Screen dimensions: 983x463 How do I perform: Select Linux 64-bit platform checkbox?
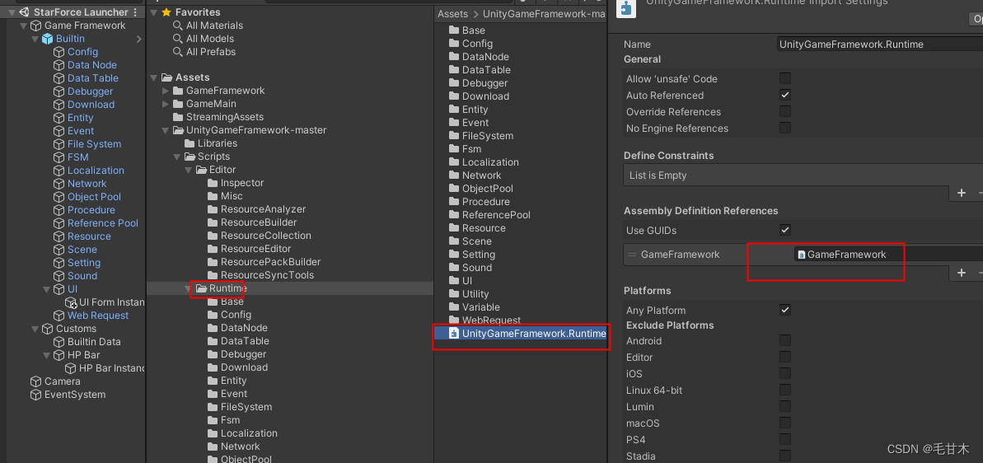click(785, 390)
